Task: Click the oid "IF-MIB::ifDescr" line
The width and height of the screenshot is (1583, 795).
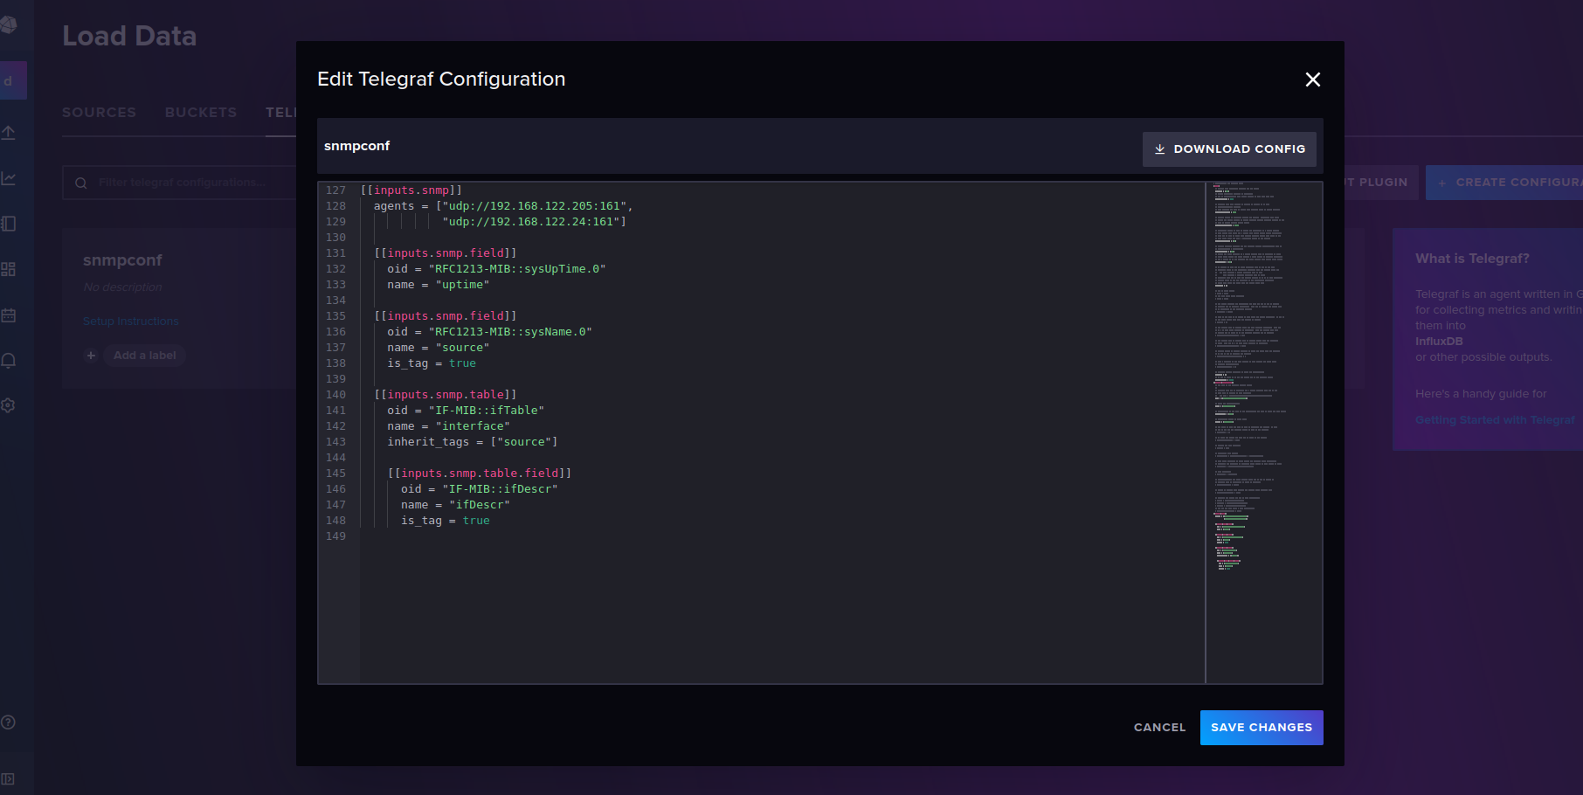Action: tap(480, 489)
